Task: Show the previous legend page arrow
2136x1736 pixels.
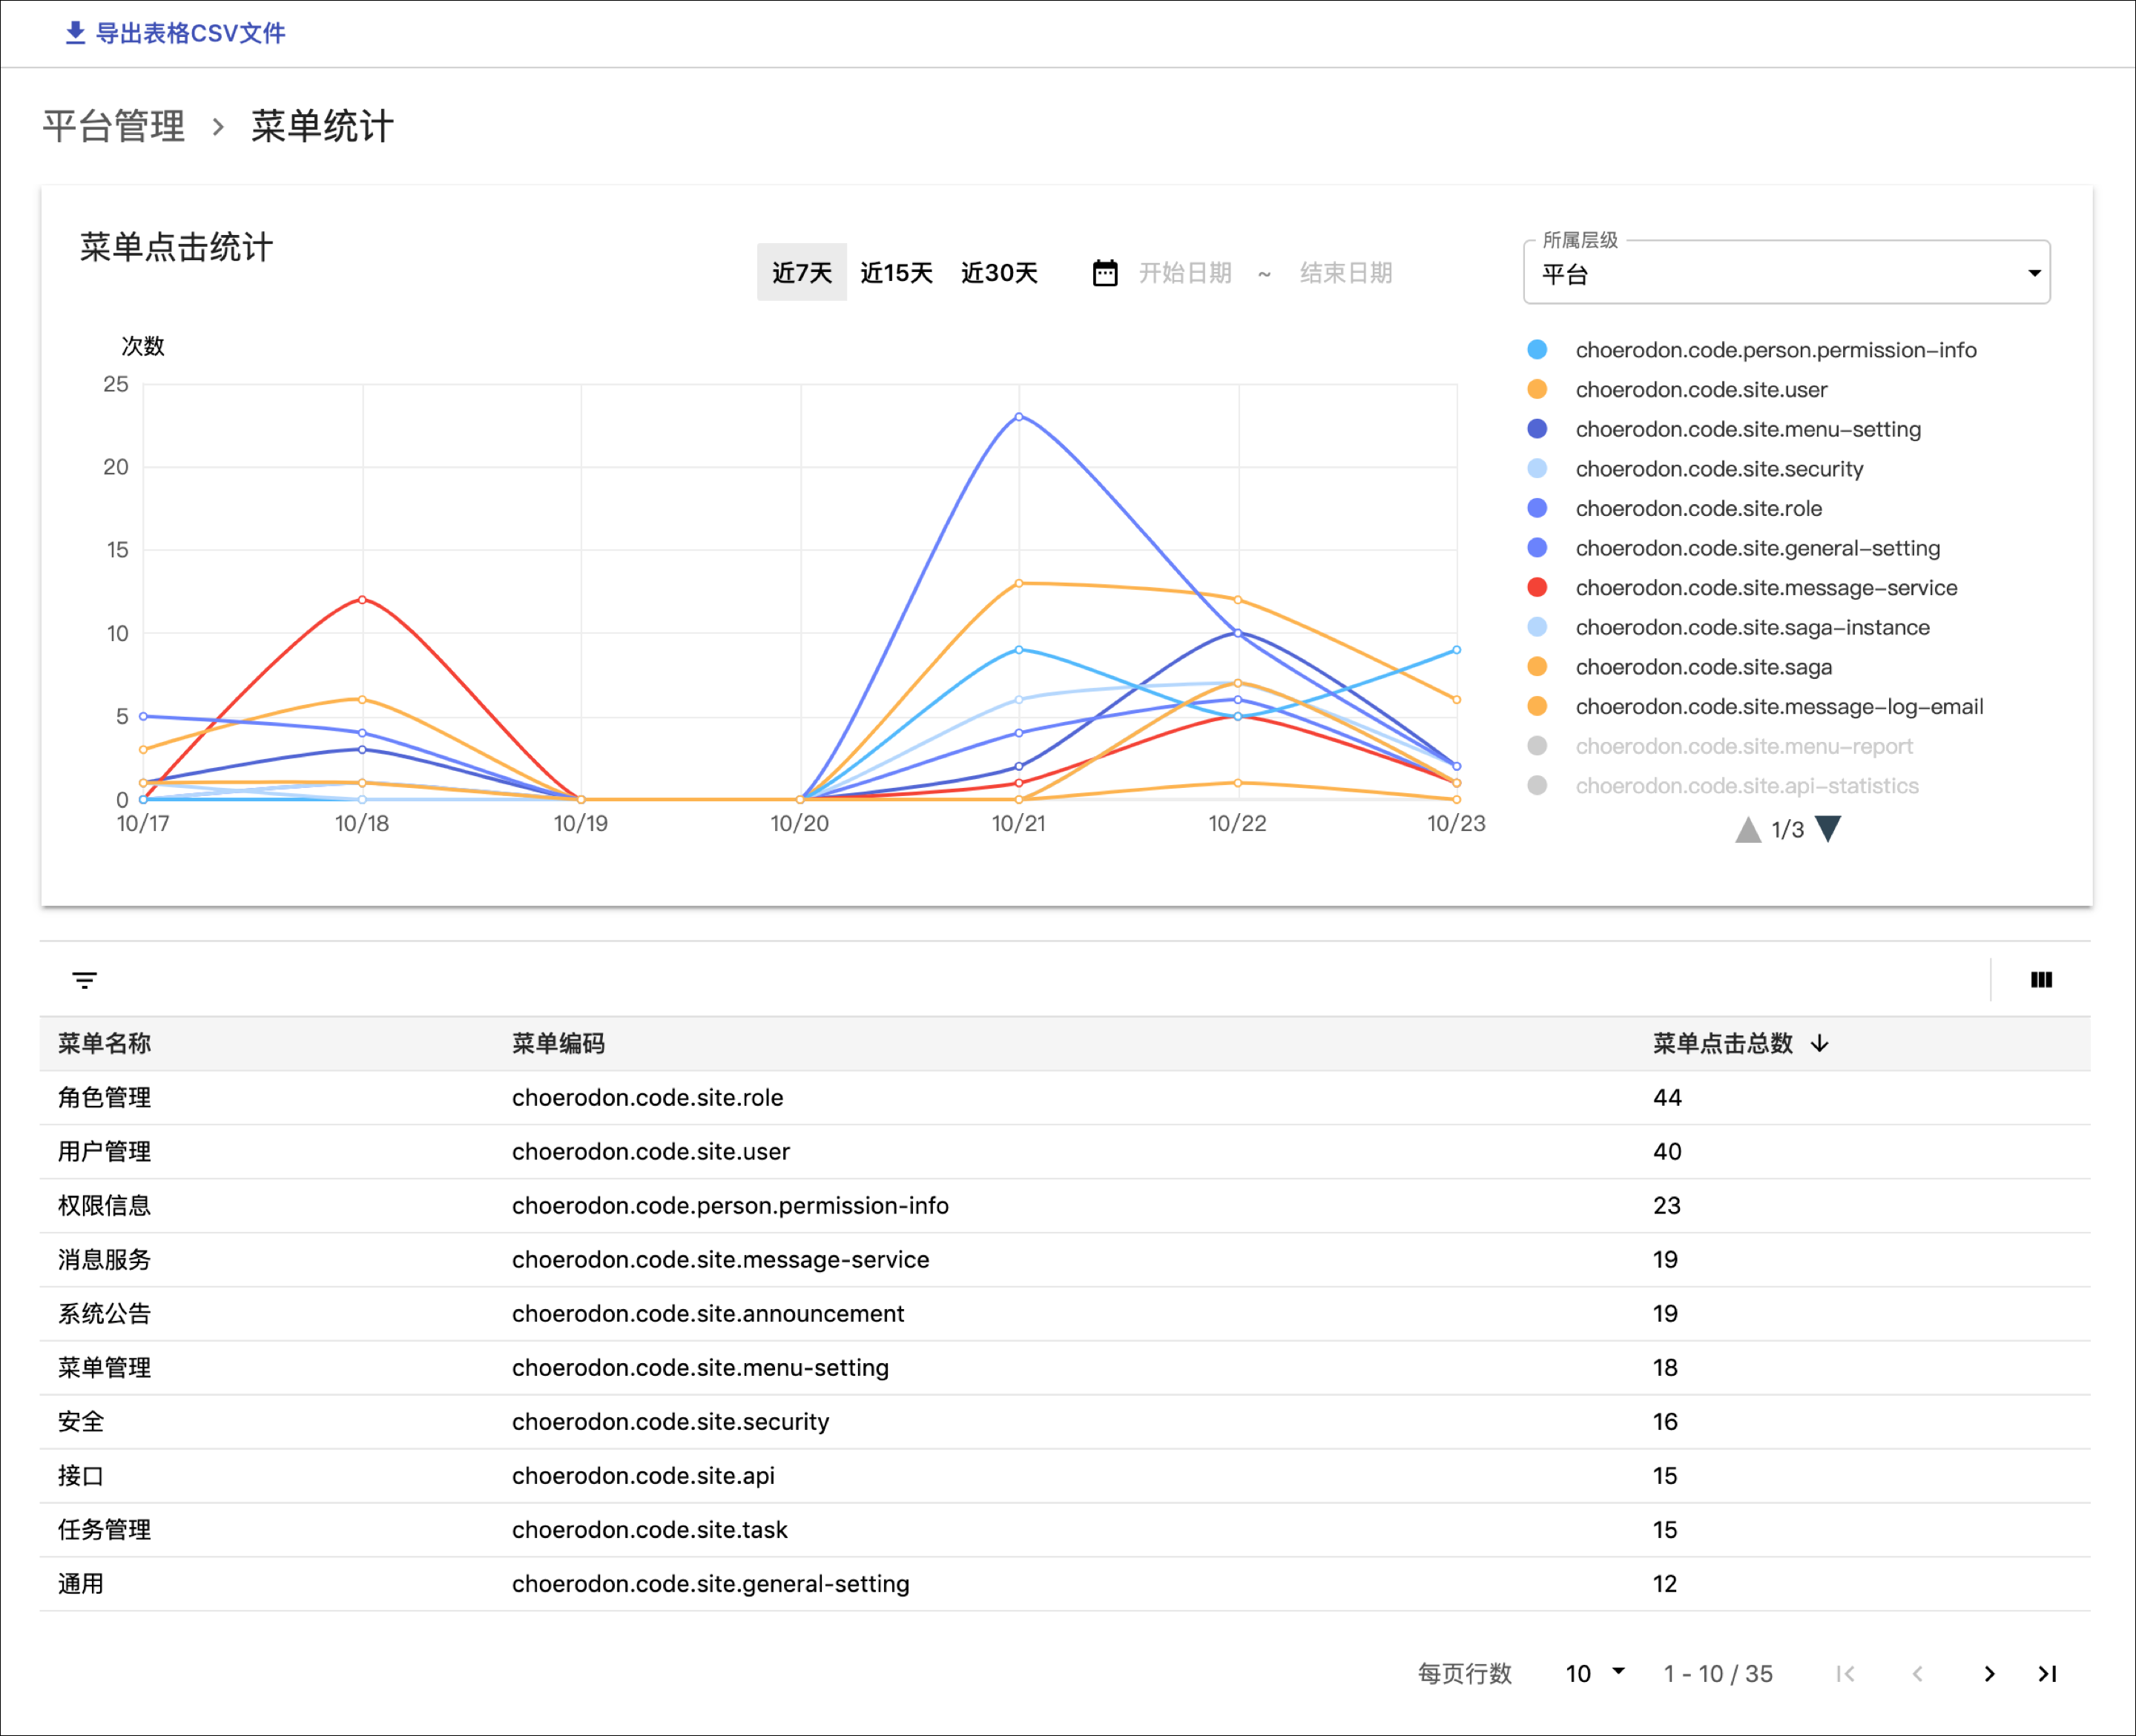Action: point(1748,829)
